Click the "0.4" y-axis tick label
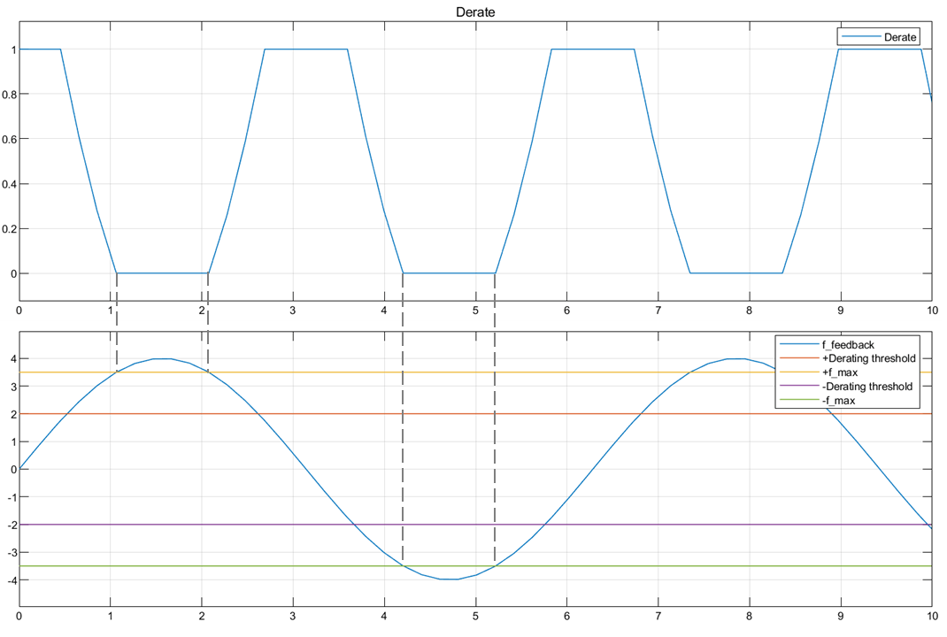This screenshot has width=947, height=637. point(9,184)
